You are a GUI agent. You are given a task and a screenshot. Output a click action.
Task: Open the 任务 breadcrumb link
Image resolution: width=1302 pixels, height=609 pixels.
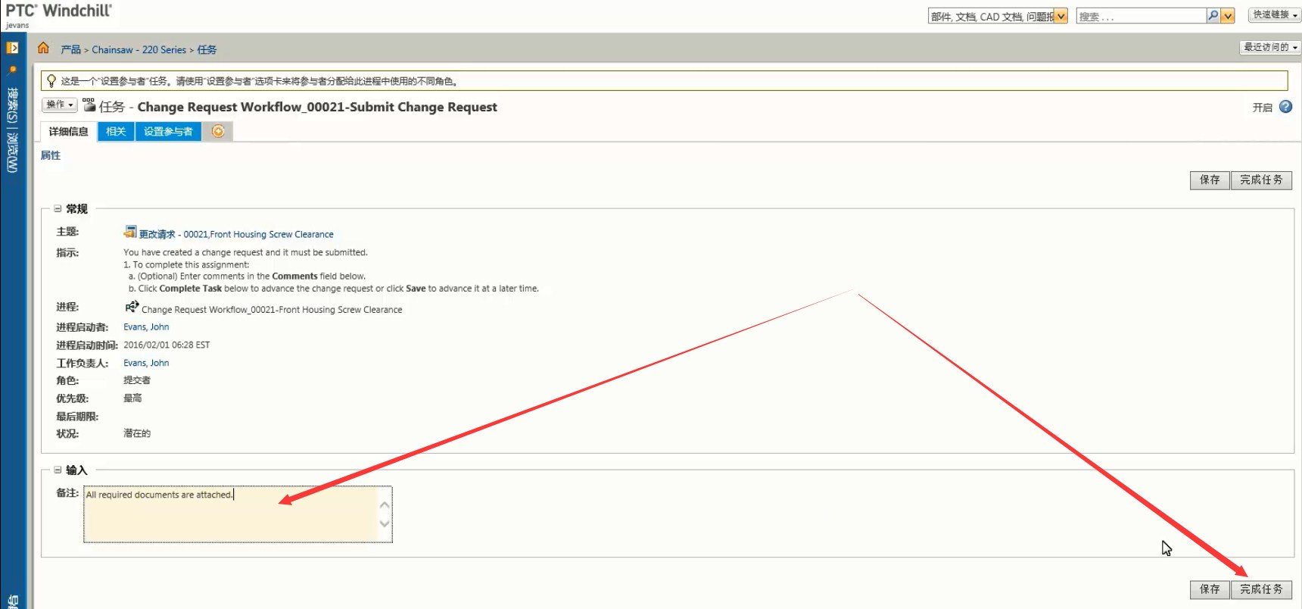[x=207, y=49]
